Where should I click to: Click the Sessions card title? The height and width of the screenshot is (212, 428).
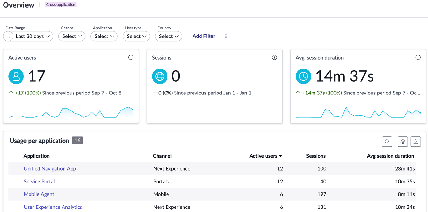coord(162,58)
